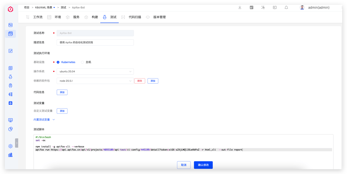Open the pie chart insights sidebar icon
This screenshot has height=174, width=347.
11,129
